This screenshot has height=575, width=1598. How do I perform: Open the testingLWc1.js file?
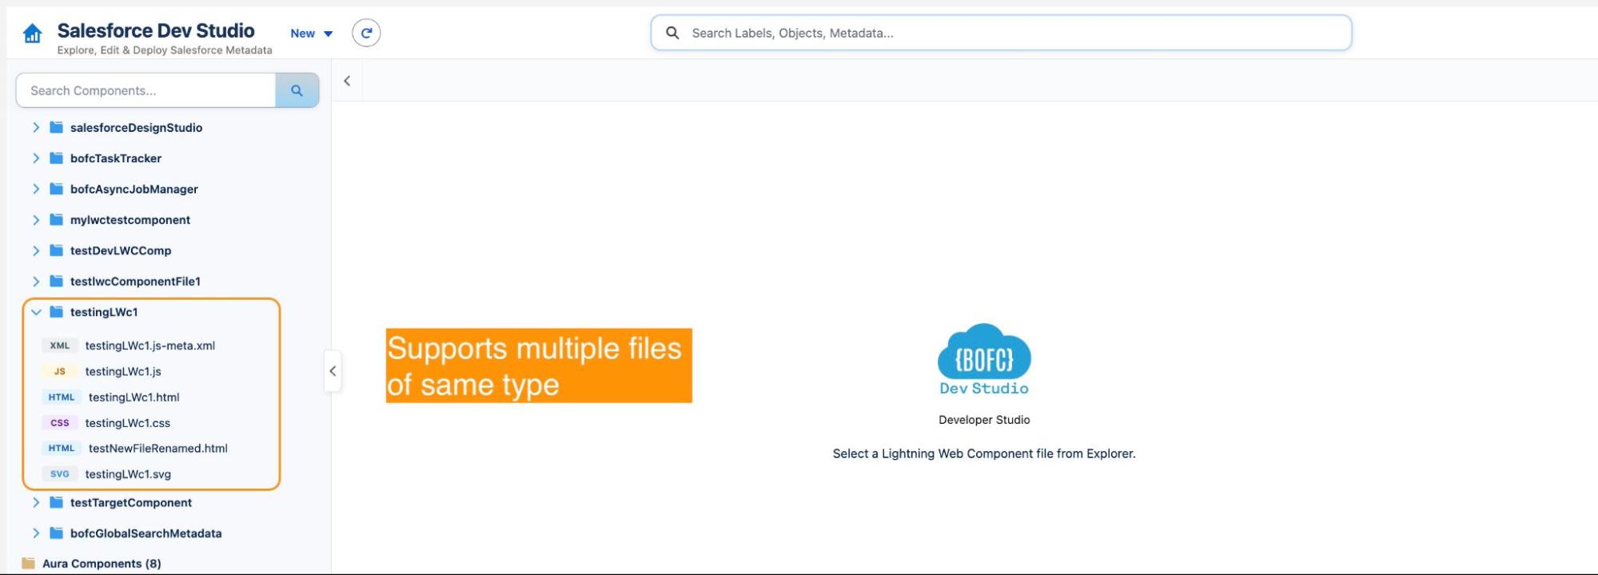pyautogui.click(x=123, y=371)
